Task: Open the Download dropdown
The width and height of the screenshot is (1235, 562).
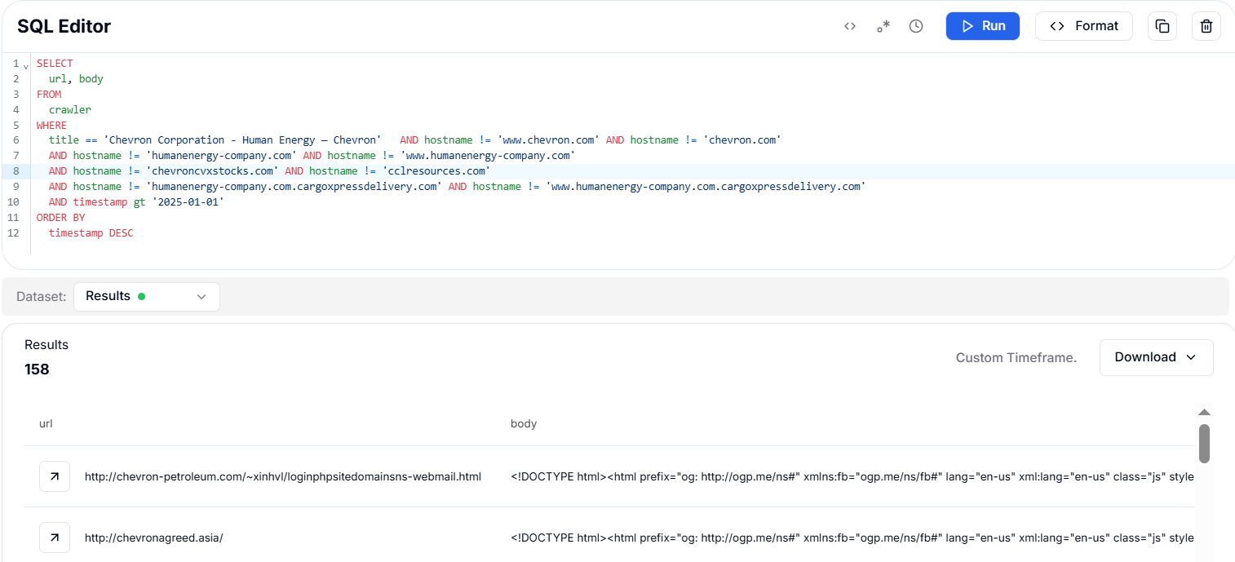Action: pyautogui.click(x=1156, y=357)
